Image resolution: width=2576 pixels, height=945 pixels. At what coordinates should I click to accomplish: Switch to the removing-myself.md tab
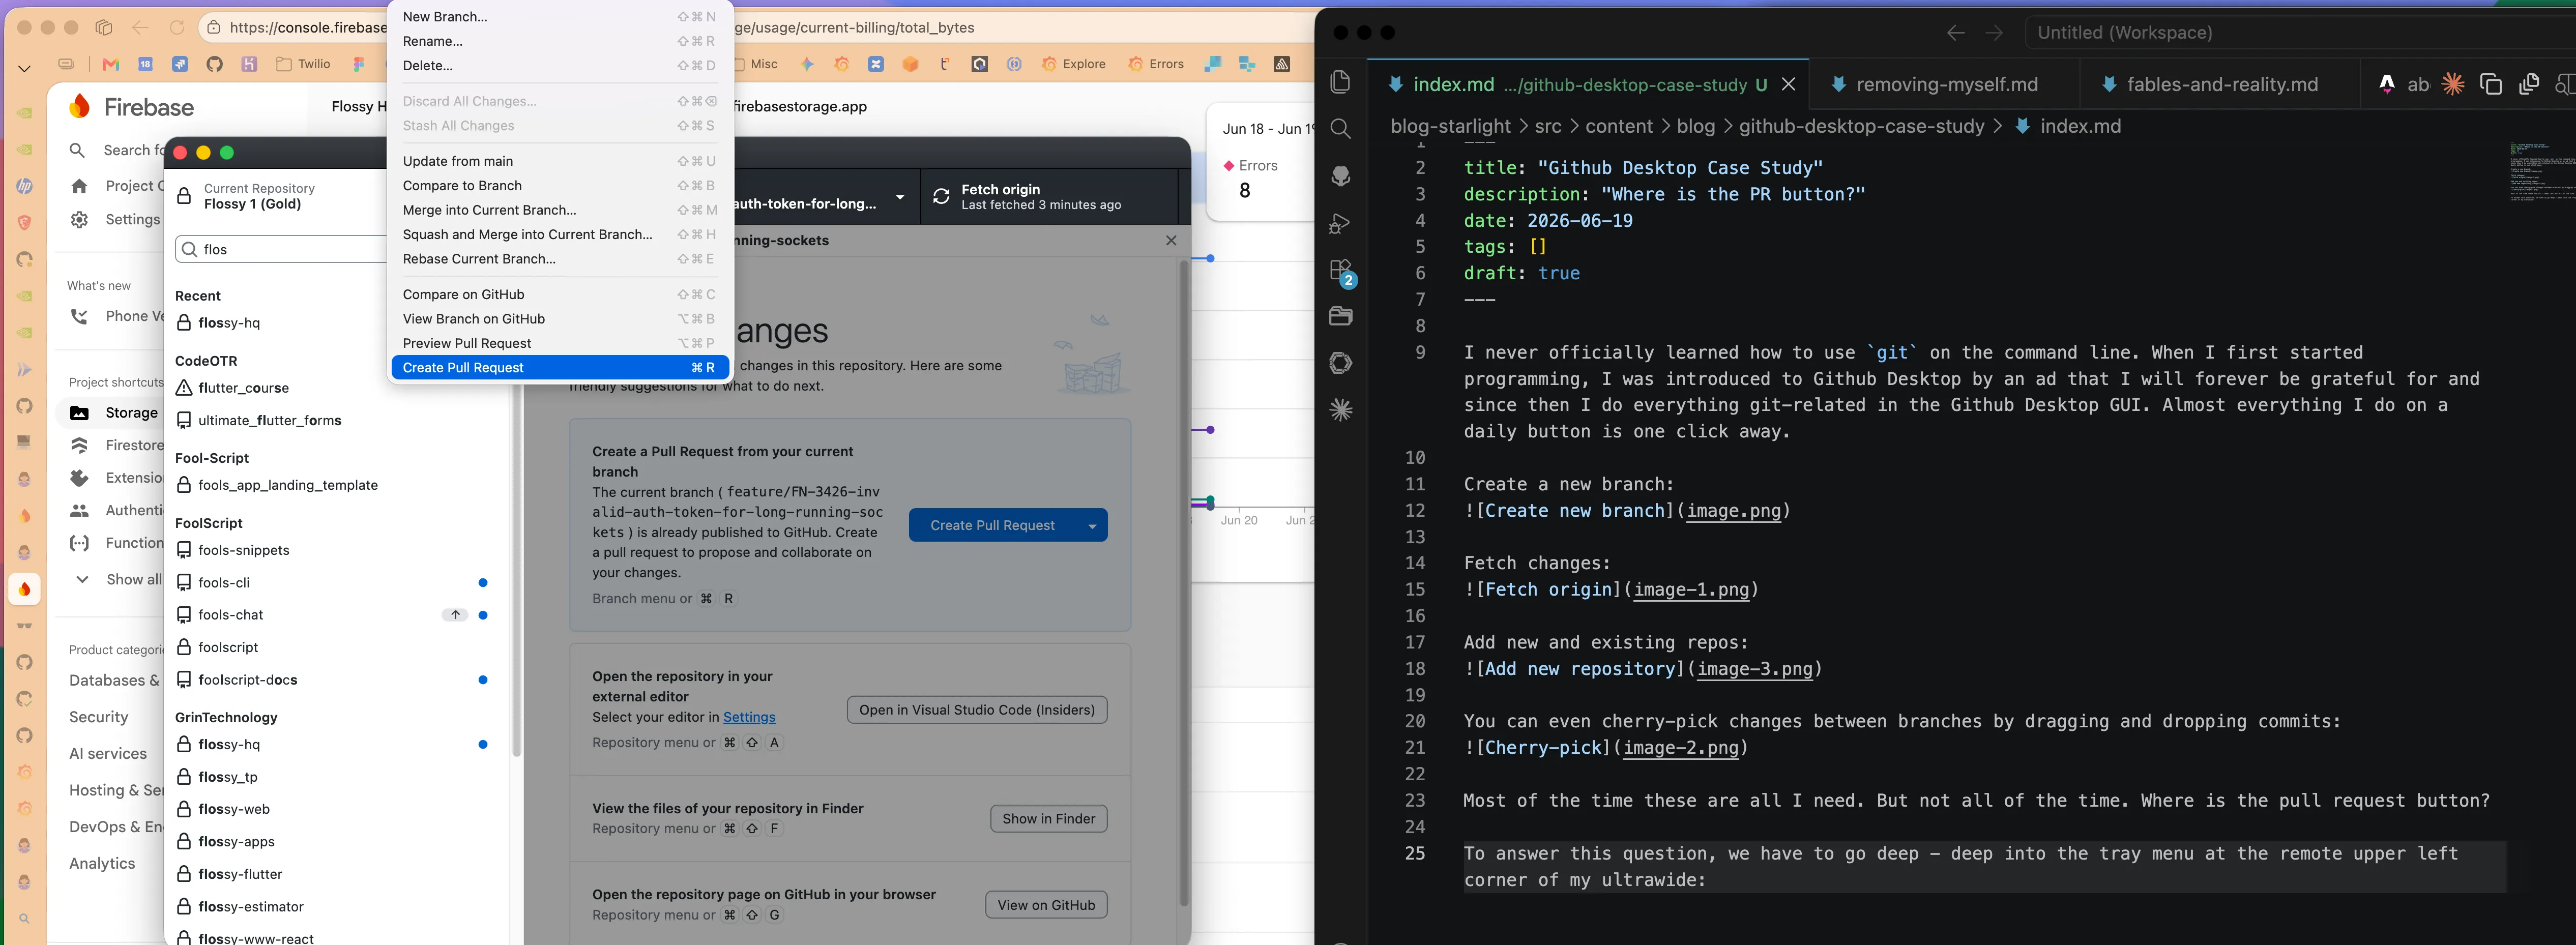point(1945,85)
